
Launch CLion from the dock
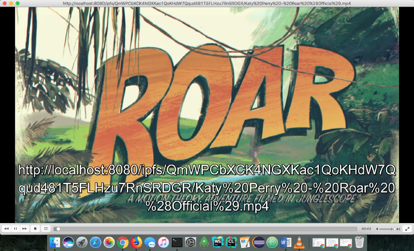[x=231, y=242]
